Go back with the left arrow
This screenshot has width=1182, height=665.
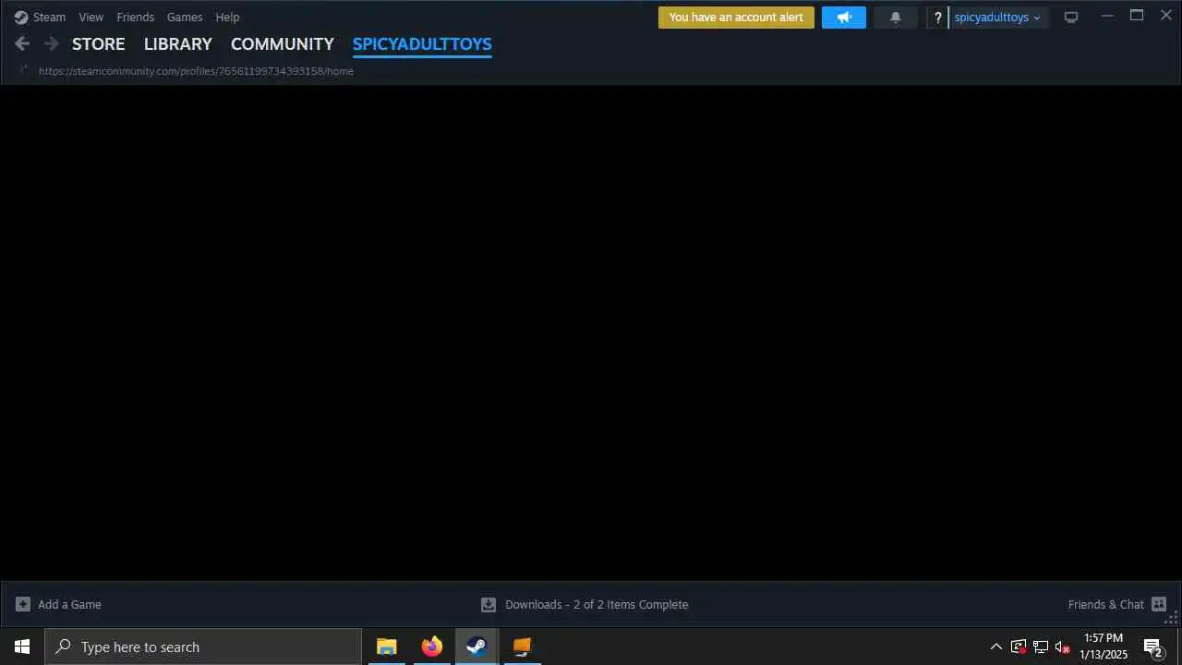point(22,43)
